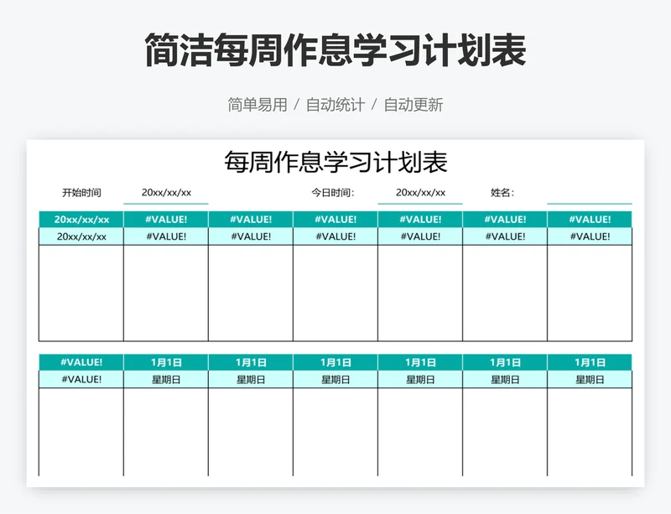Screen dimensions: 671x514
Task: Select the 1月1日 header adjacent to bold #VALUE! cell
Action: 166,362
